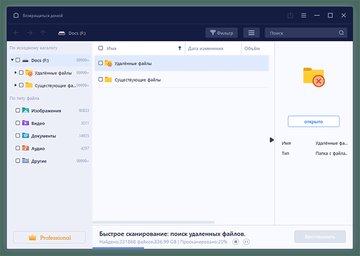Pause the scan with pause button

[246, 242]
